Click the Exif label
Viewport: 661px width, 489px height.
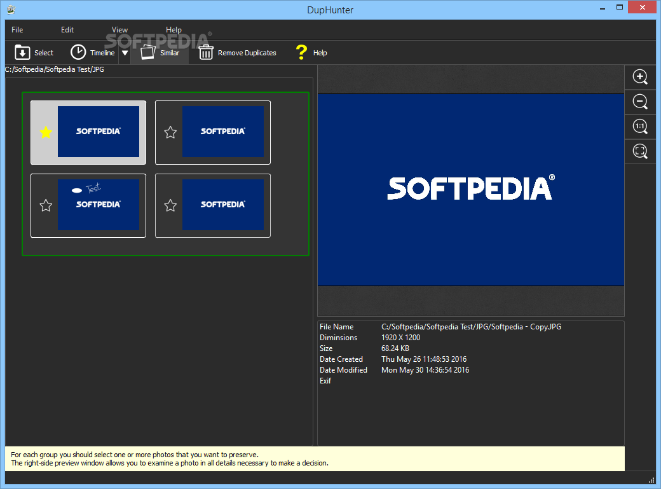325,381
